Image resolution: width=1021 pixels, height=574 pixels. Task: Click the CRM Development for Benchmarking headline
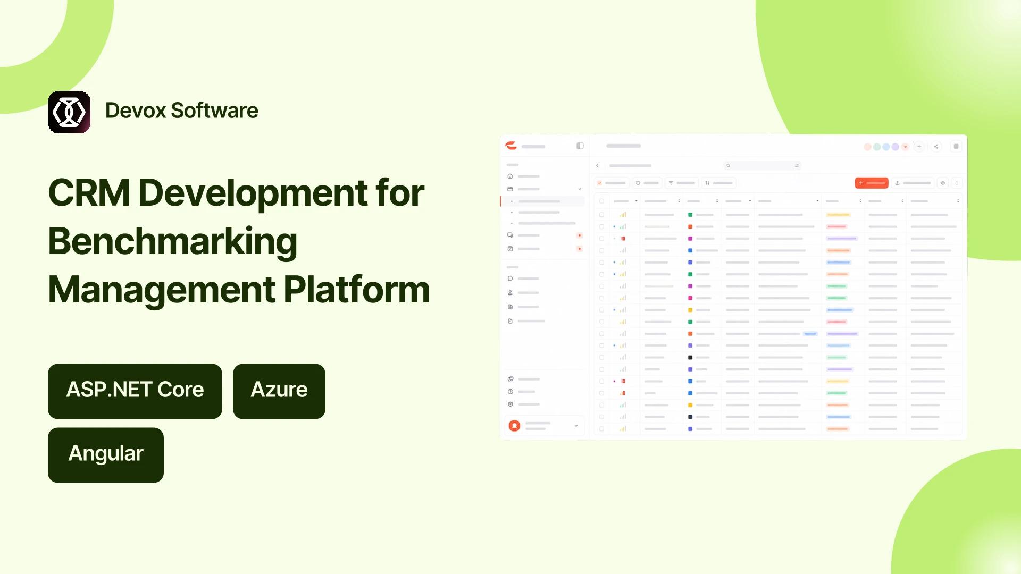click(x=239, y=241)
